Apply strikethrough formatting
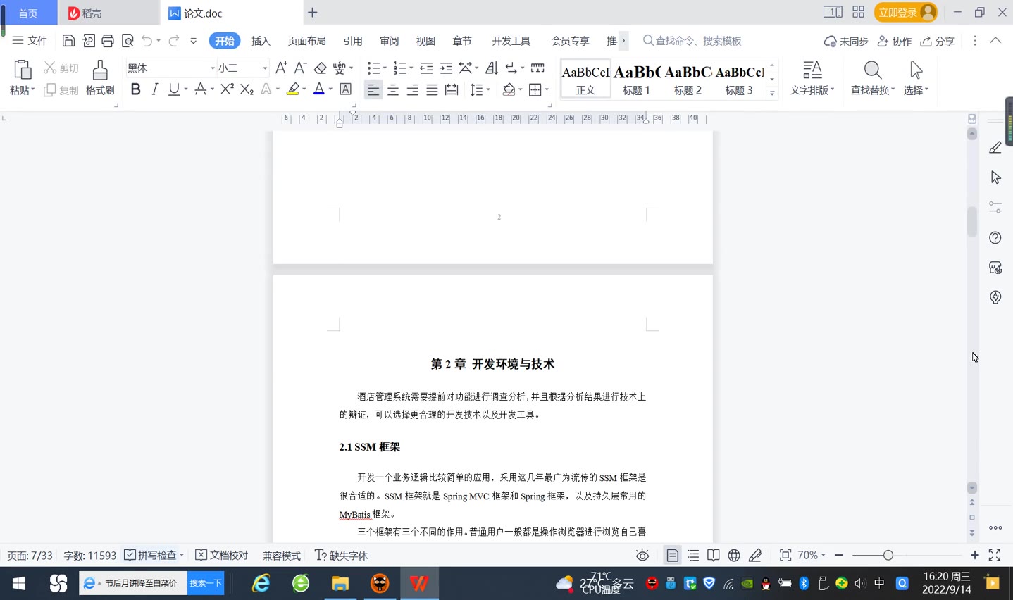The width and height of the screenshot is (1013, 600). (201, 89)
